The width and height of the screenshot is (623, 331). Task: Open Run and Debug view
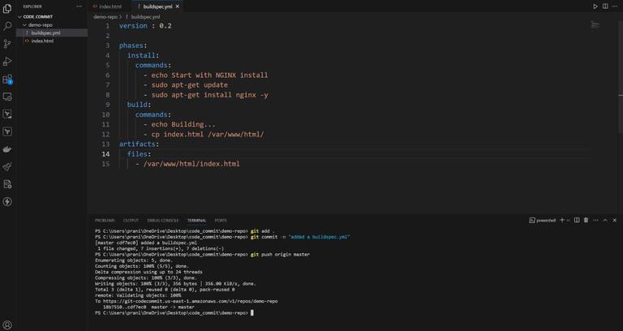tap(7, 61)
